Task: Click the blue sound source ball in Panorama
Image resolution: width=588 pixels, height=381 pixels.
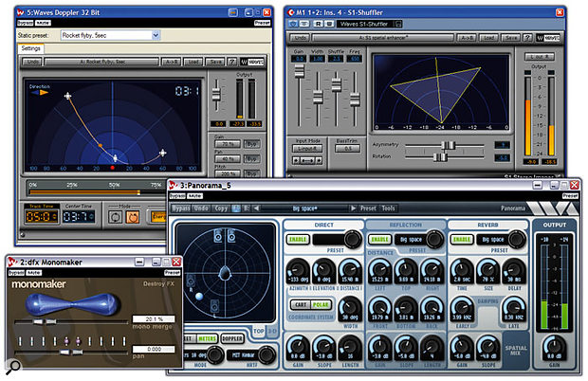Action: (199, 297)
